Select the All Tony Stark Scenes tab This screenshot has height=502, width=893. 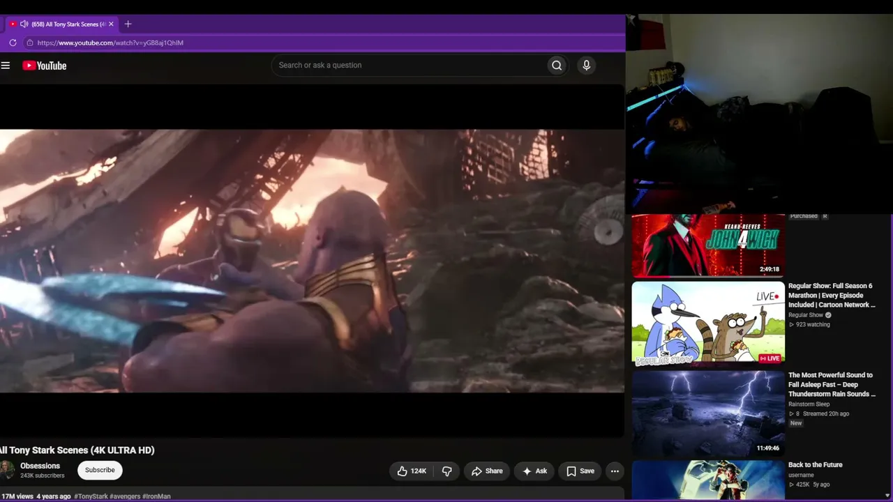63,24
